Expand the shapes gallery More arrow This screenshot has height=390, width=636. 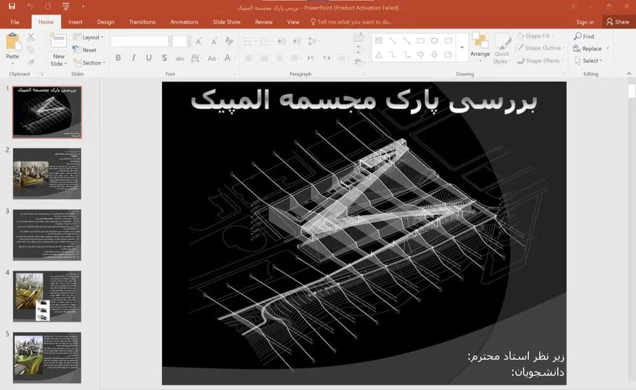point(462,48)
